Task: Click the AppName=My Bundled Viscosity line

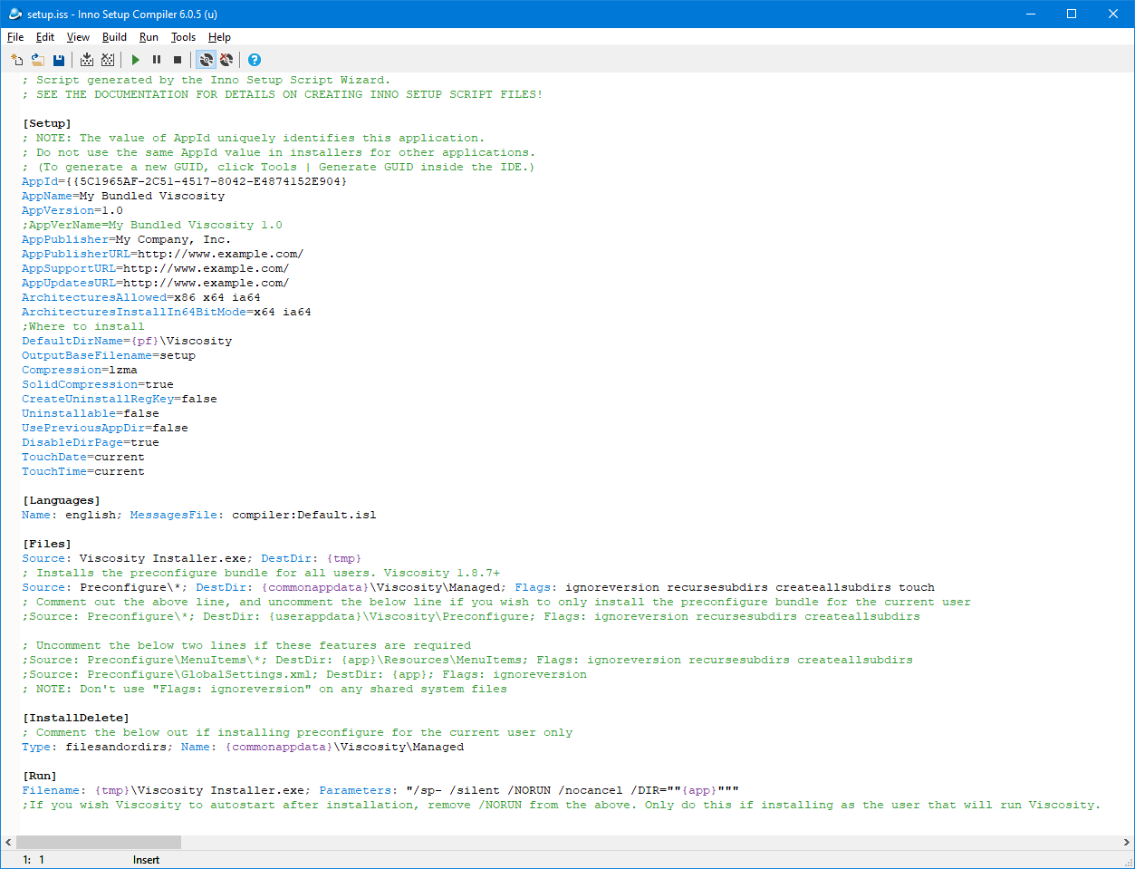Action: pyautogui.click(x=123, y=196)
